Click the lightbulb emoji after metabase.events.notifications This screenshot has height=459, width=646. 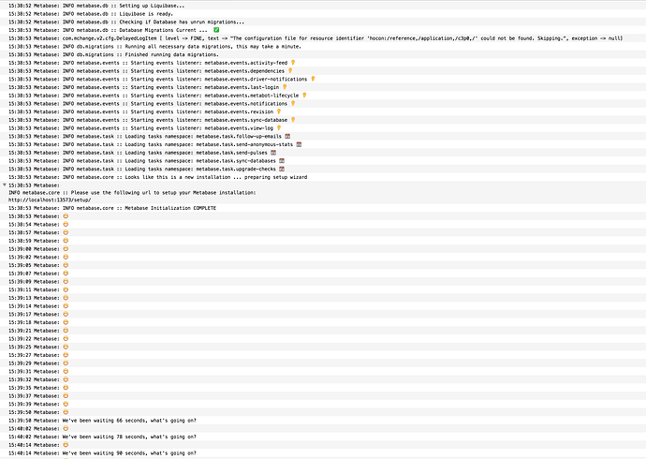pyautogui.click(x=293, y=103)
